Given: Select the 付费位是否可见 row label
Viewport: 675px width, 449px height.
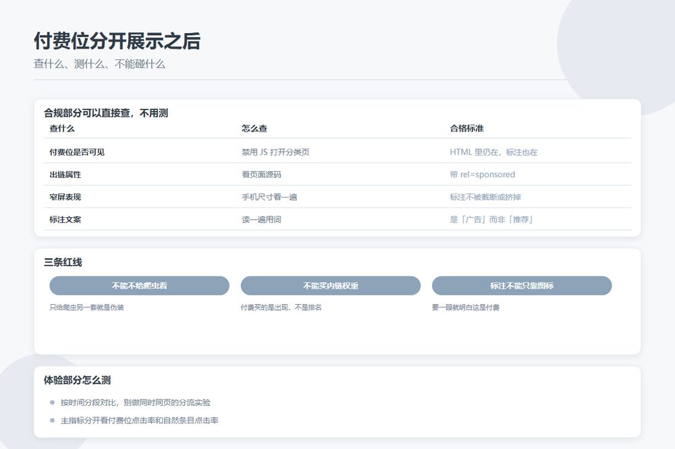Looking at the screenshot, I should [x=77, y=152].
